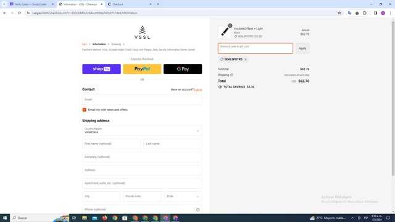
Task: View site information icon in address bar
Action: click(28, 13)
